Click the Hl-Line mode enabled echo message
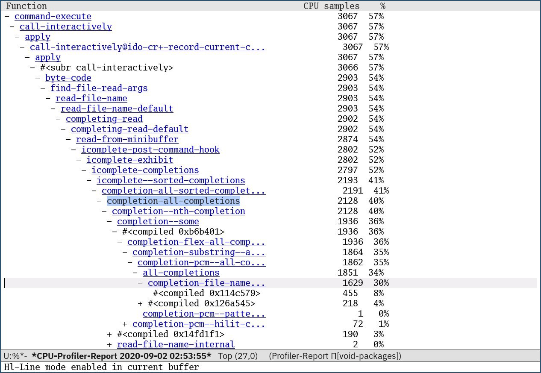Screen dimensions: 541x373 coord(102,367)
